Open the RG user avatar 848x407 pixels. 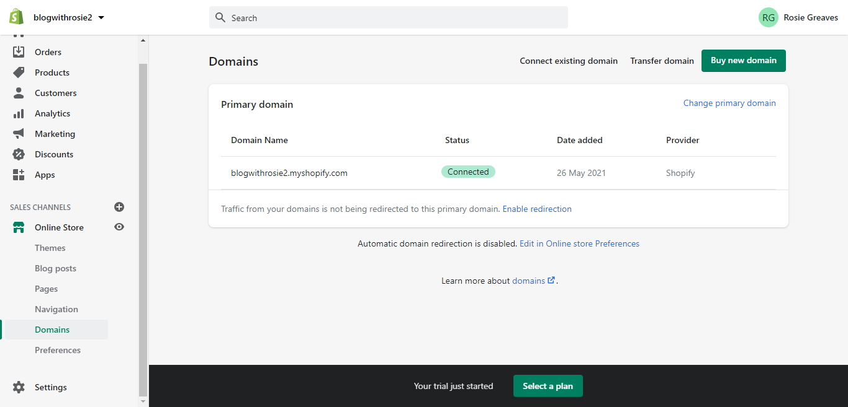coord(769,17)
